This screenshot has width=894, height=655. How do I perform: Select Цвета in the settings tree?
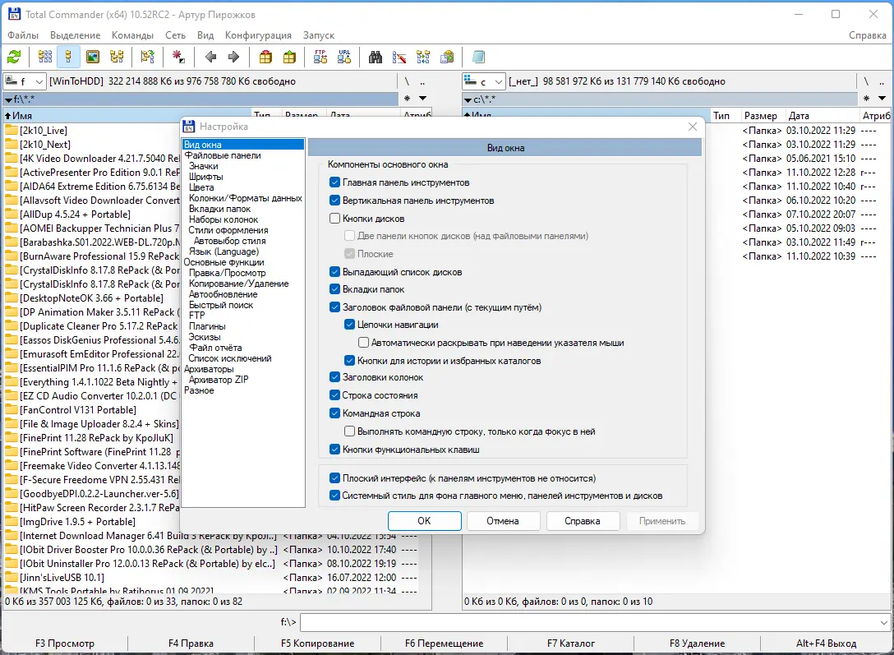pyautogui.click(x=201, y=187)
